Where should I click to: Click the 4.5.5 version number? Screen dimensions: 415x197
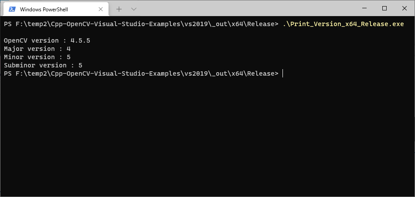coord(81,41)
